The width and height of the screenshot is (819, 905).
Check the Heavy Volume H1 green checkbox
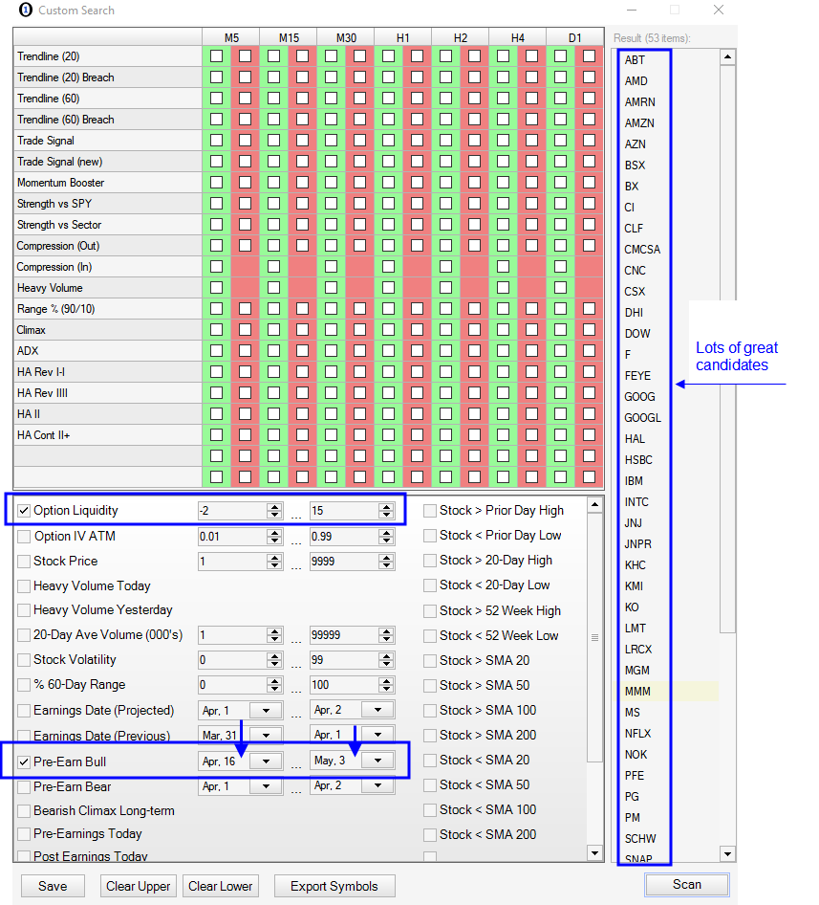pos(388,287)
